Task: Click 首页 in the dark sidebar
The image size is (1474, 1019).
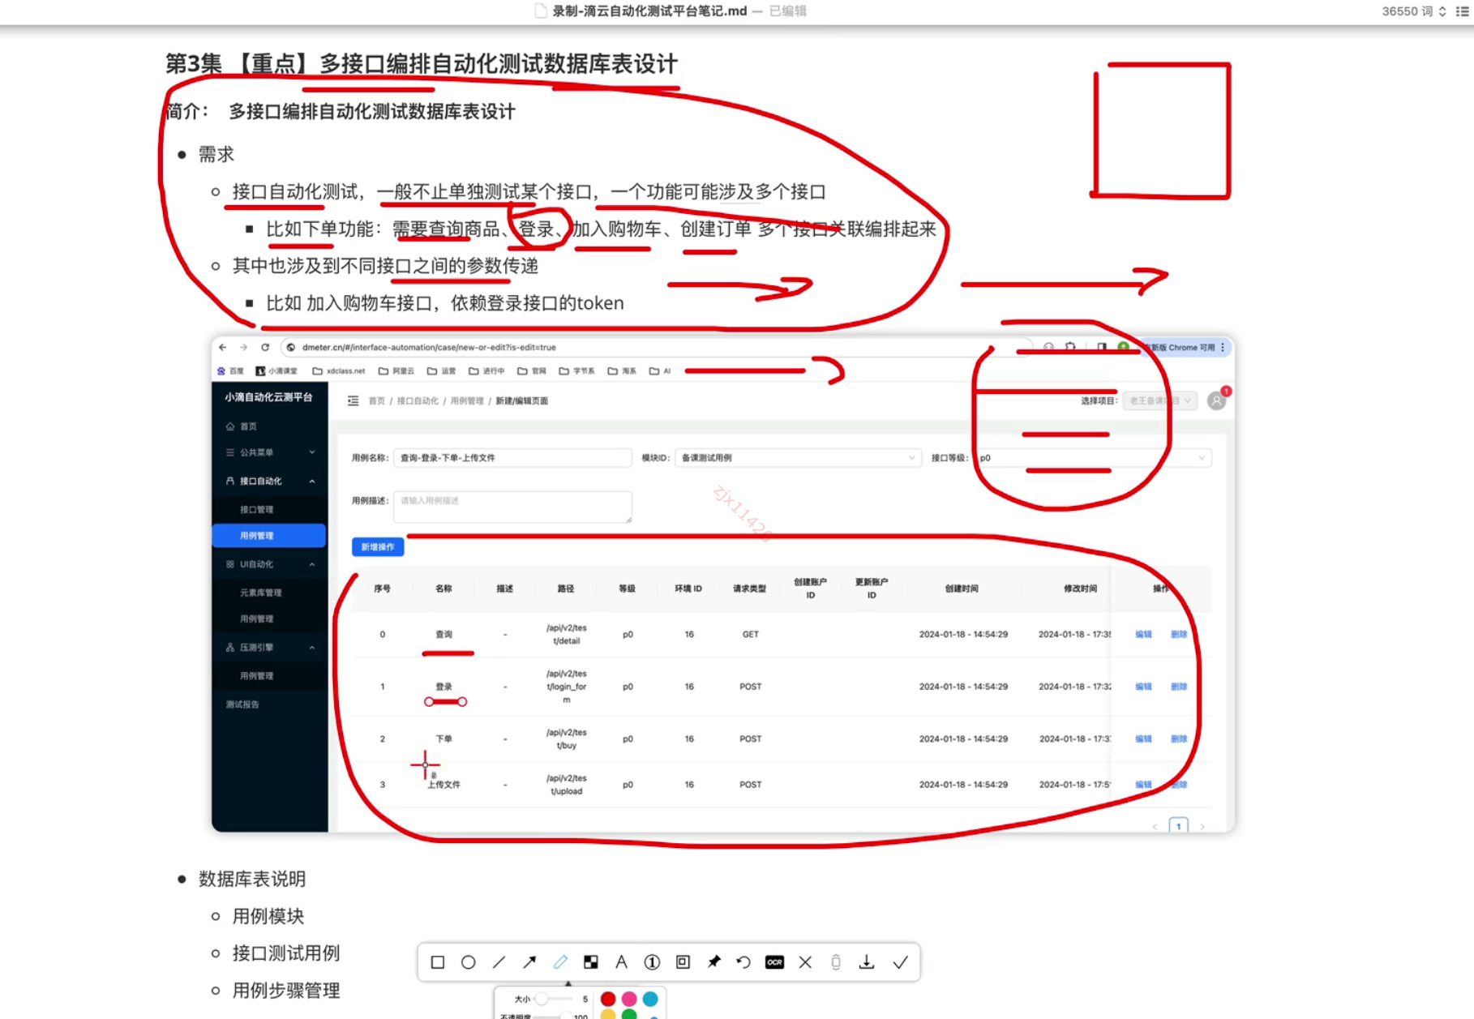Action: pos(248,426)
